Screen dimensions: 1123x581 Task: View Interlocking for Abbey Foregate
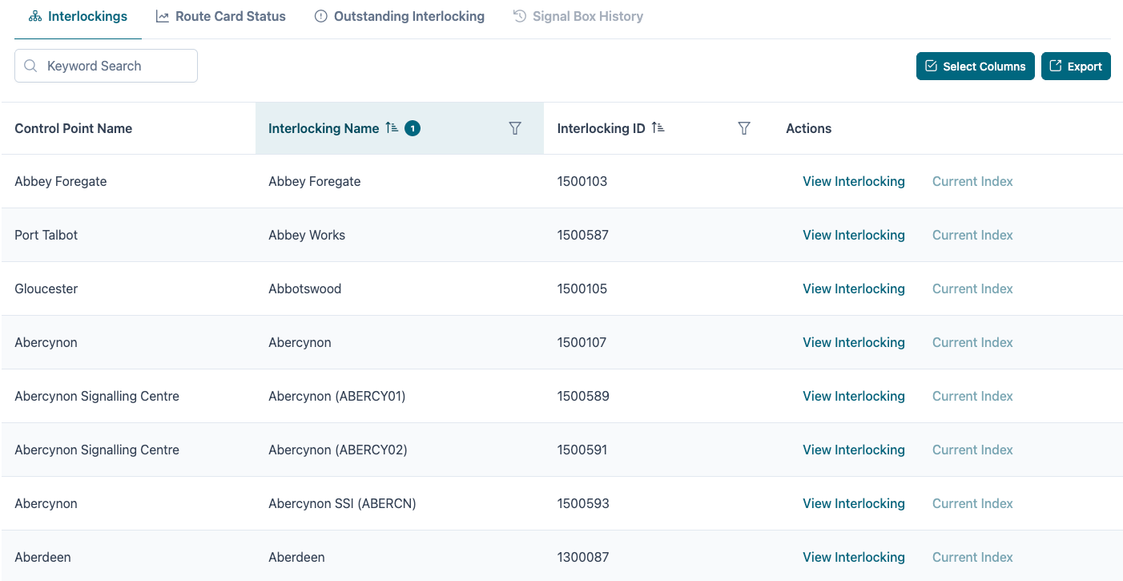tap(854, 181)
